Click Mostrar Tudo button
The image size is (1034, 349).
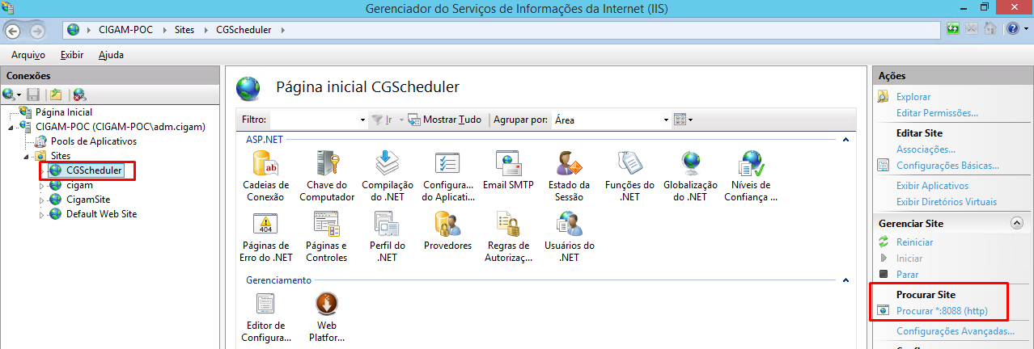click(x=446, y=120)
